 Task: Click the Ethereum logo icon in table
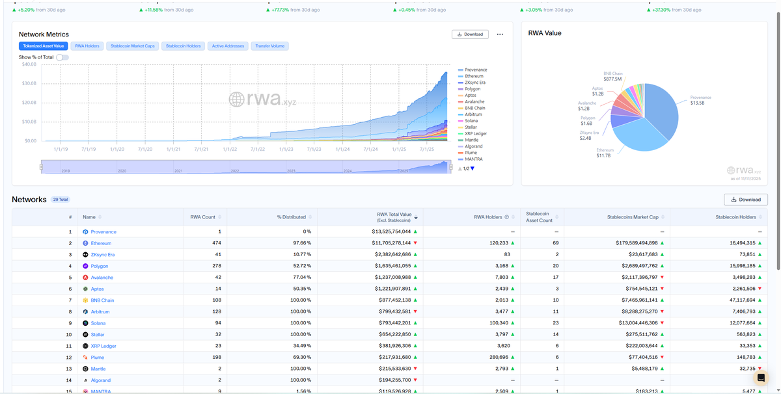85,243
